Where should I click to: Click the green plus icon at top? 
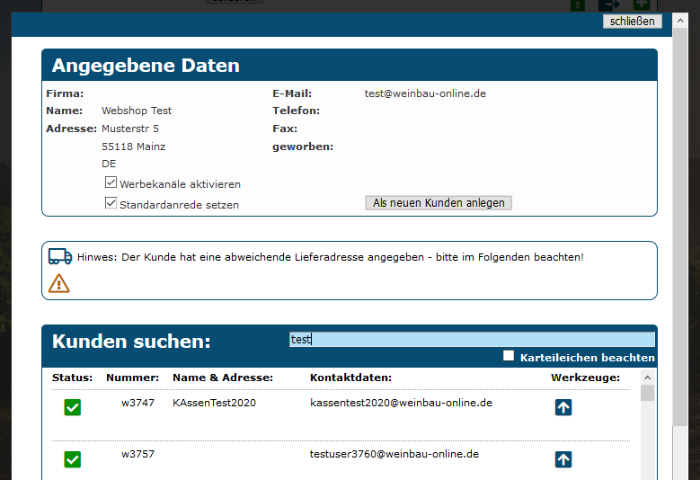642,4
